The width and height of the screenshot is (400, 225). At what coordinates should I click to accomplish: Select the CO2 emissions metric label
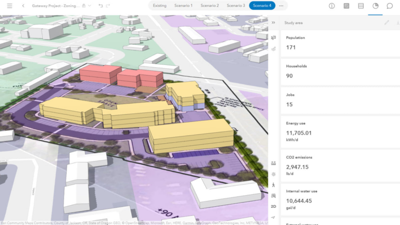299,157
